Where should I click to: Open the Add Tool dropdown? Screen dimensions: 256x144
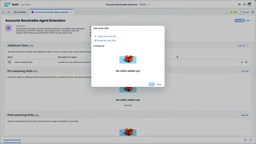243,46
